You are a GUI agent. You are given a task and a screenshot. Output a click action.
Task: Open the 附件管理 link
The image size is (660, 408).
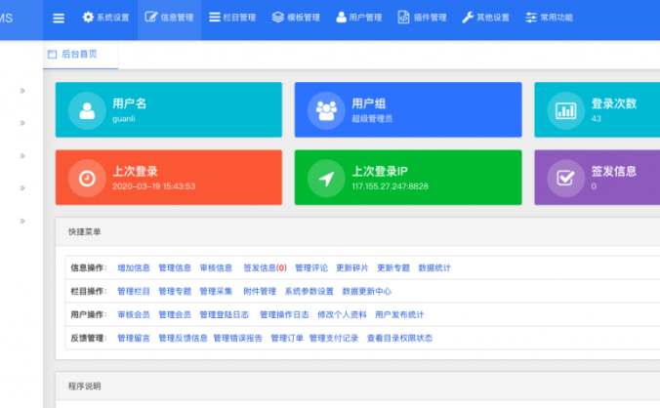coord(260,292)
